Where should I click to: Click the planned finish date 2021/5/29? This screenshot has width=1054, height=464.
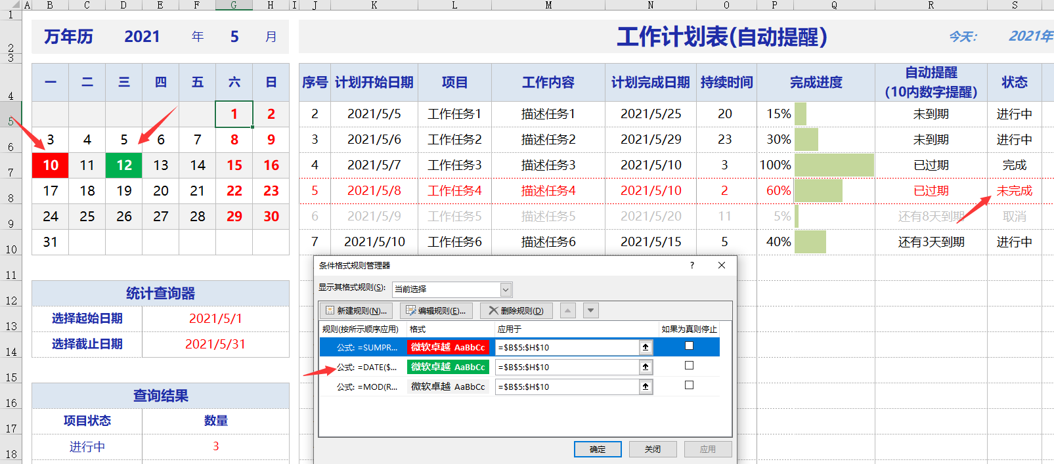[651, 140]
